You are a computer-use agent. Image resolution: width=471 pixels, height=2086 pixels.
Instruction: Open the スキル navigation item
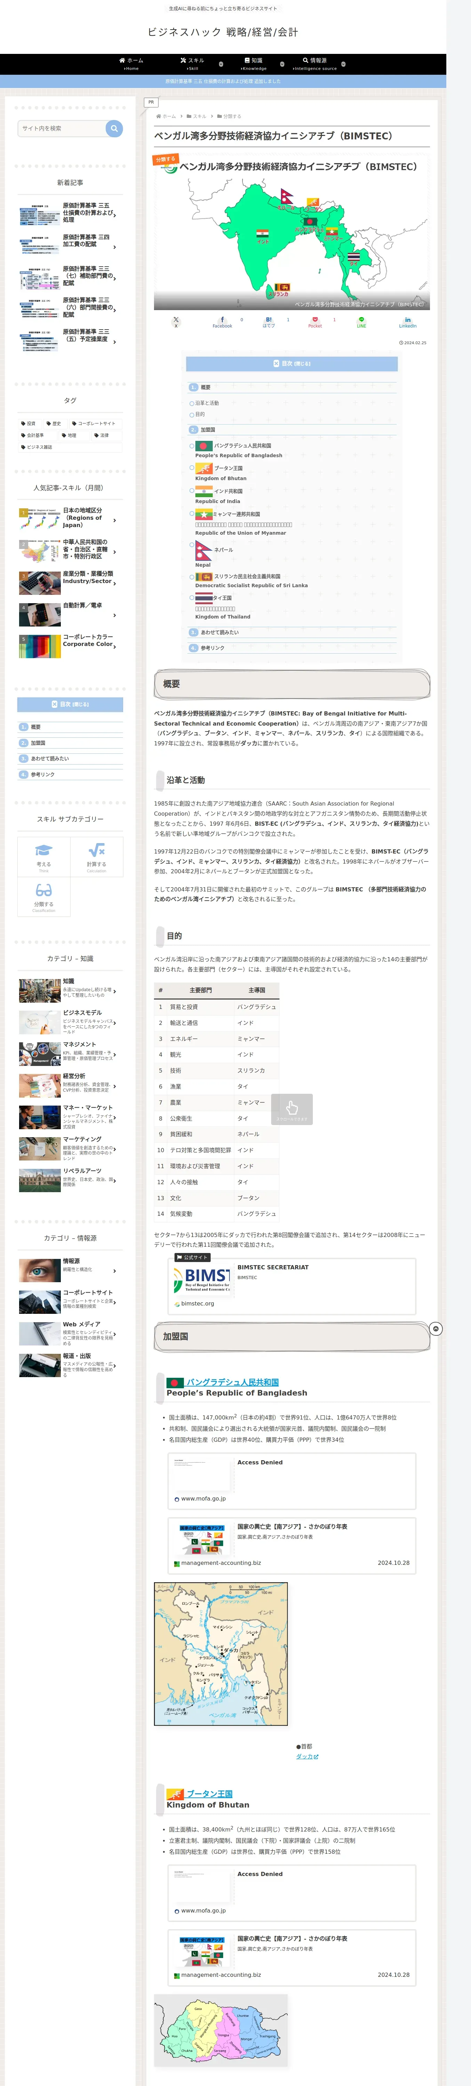(x=193, y=64)
